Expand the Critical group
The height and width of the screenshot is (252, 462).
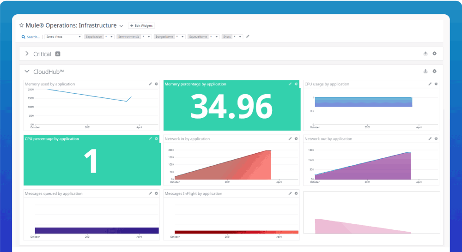coord(27,54)
